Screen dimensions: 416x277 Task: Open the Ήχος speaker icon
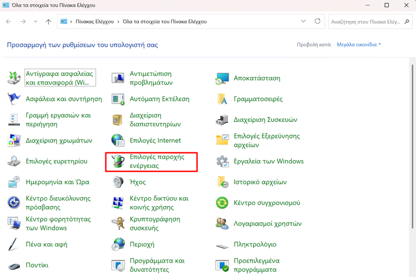click(x=118, y=182)
